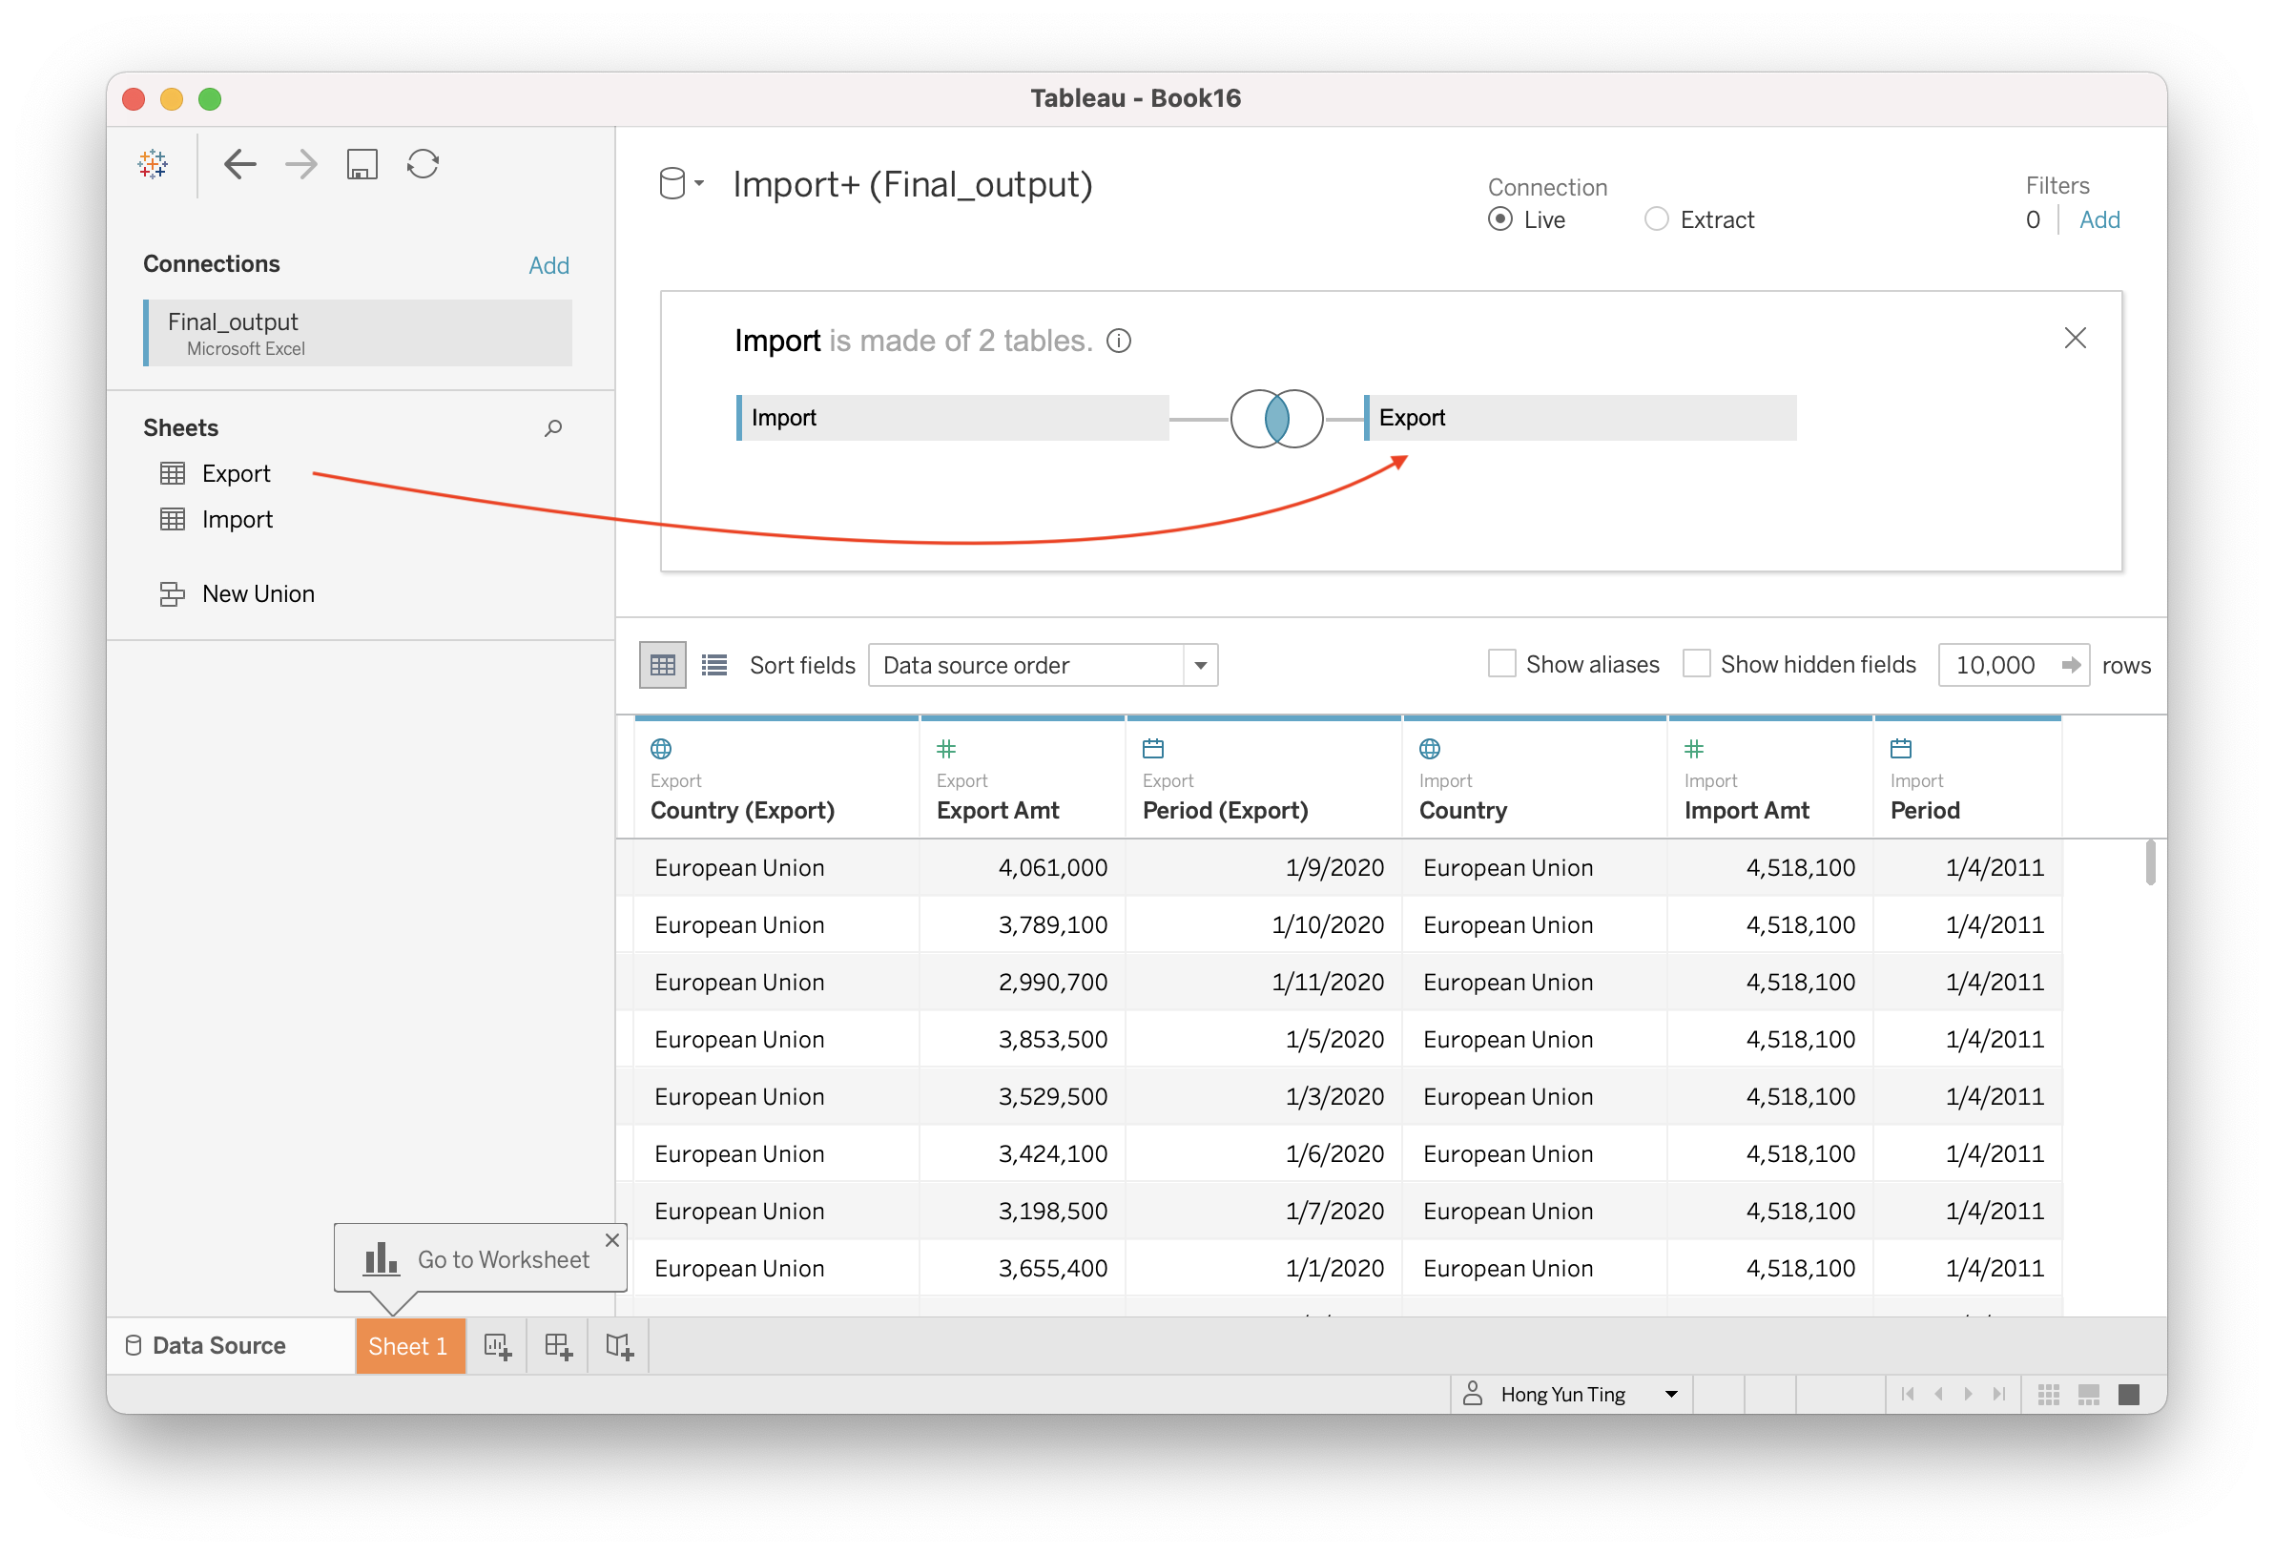Enable Show aliases checkbox
The height and width of the screenshot is (1555, 2274).
(1502, 663)
